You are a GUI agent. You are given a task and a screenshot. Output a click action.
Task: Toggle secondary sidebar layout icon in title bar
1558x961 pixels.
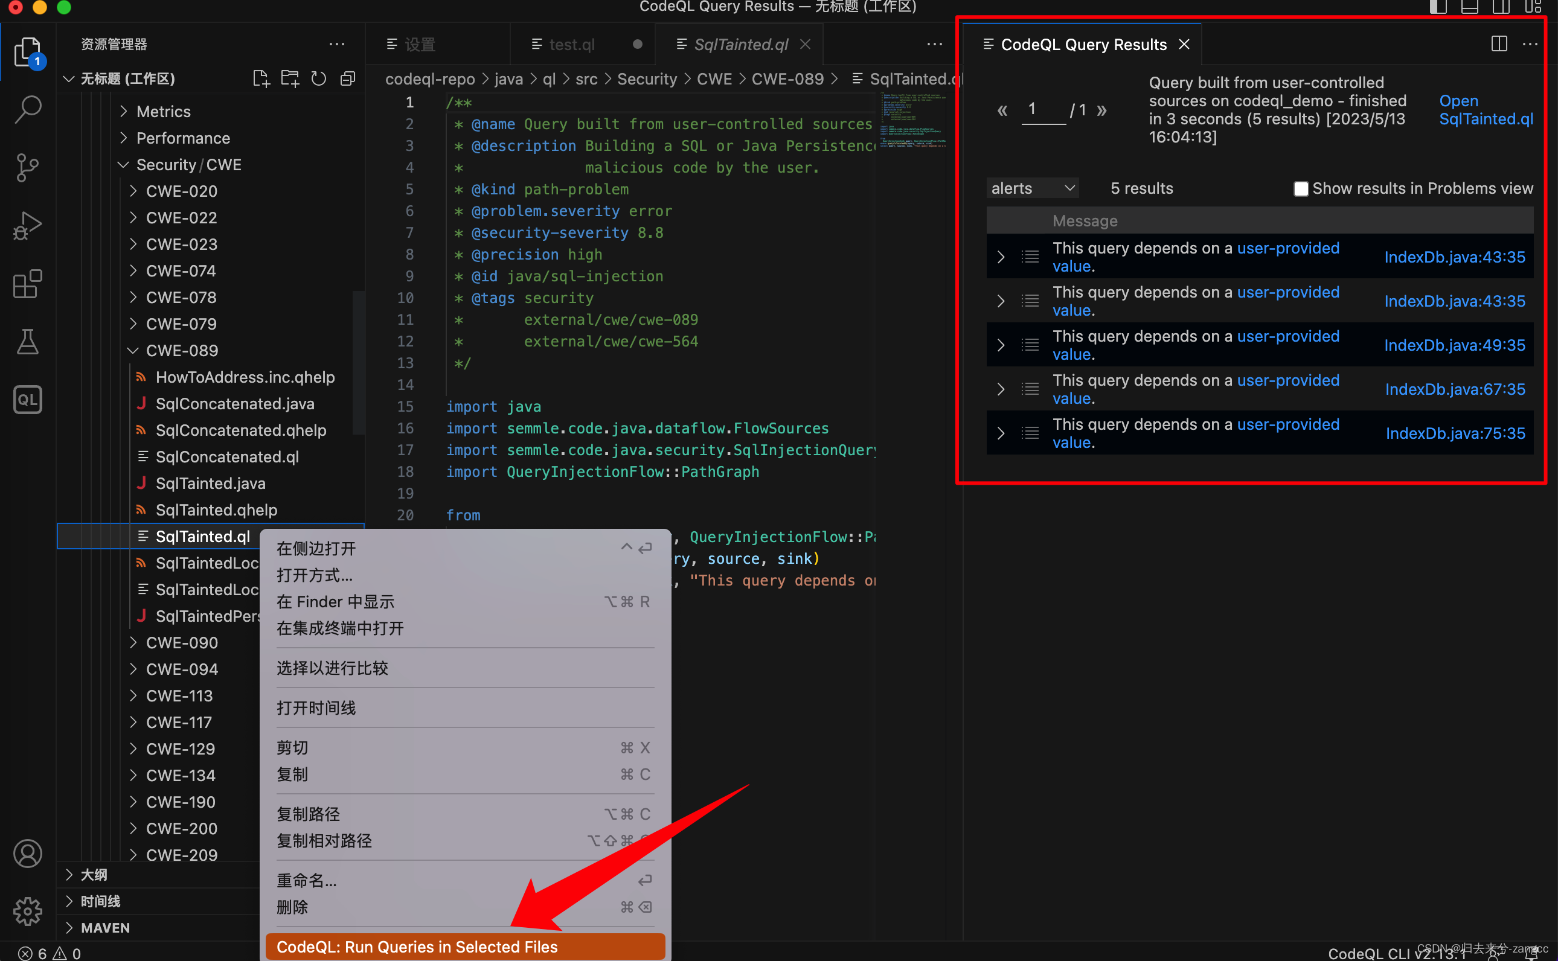pyautogui.click(x=1501, y=7)
